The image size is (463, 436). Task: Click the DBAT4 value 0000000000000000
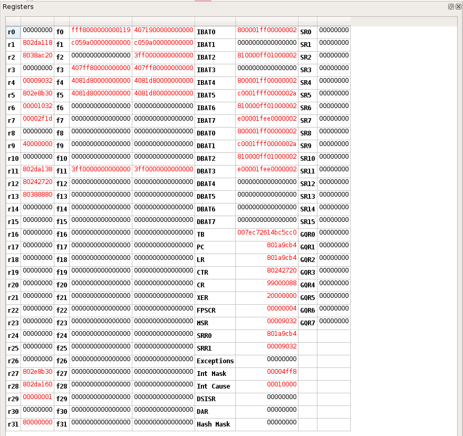point(267,182)
